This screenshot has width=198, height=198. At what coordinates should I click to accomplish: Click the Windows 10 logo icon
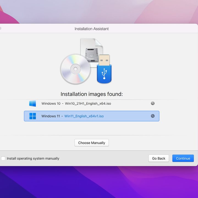pyautogui.click(x=32, y=103)
